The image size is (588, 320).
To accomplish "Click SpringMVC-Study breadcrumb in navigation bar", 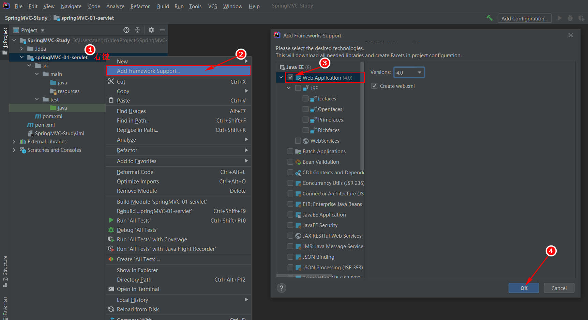I will pyautogui.click(x=26, y=18).
